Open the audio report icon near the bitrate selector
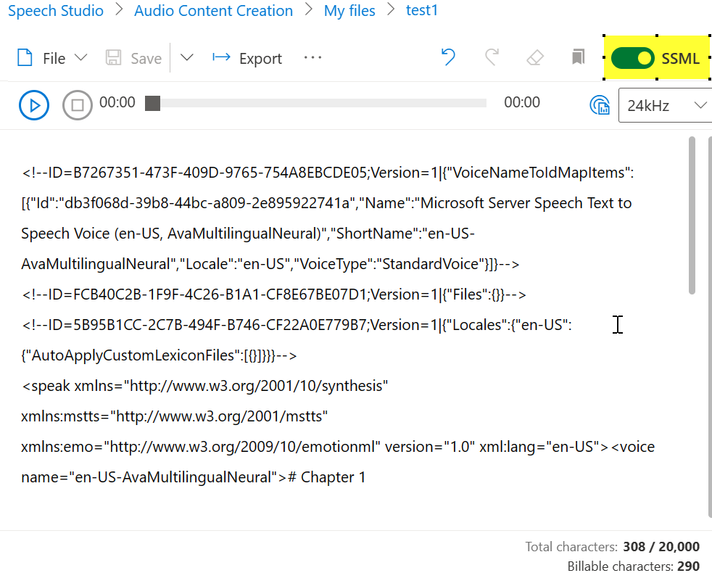The width and height of the screenshot is (712, 573). click(600, 104)
